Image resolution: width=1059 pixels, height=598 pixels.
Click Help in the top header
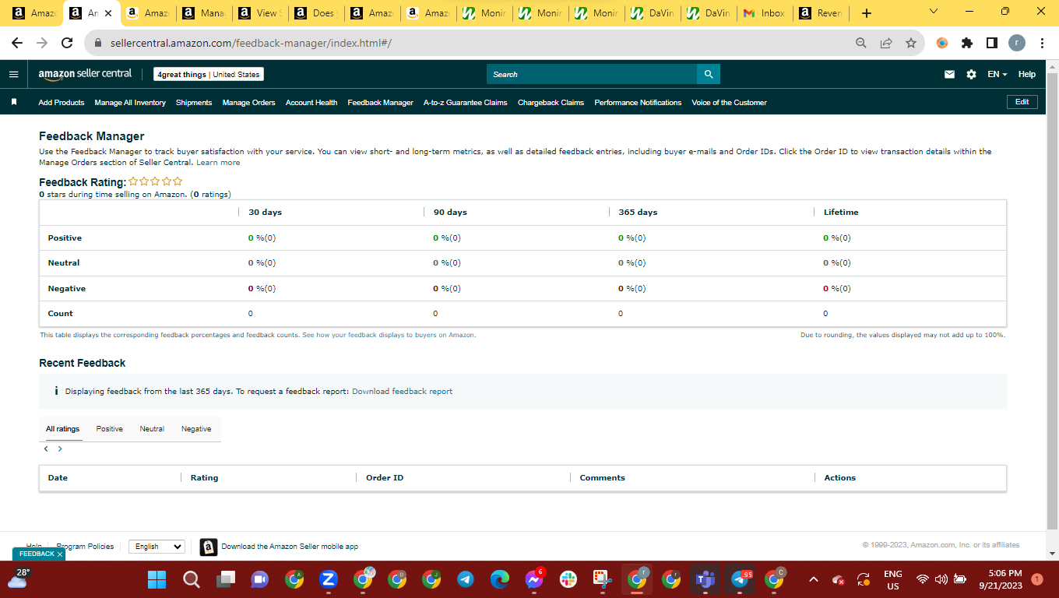point(1027,74)
